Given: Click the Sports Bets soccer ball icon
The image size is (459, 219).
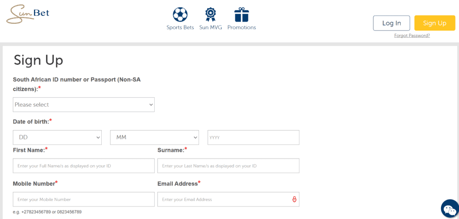Looking at the screenshot, I should coord(180,14).
